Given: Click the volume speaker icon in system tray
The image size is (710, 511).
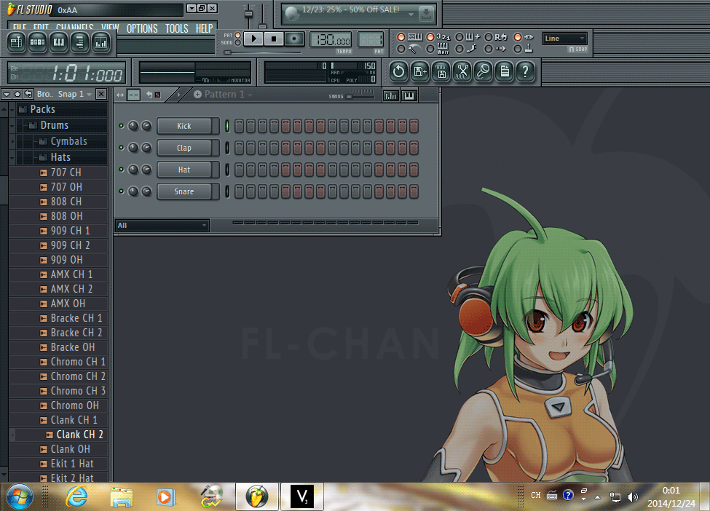Looking at the screenshot, I should point(633,497).
